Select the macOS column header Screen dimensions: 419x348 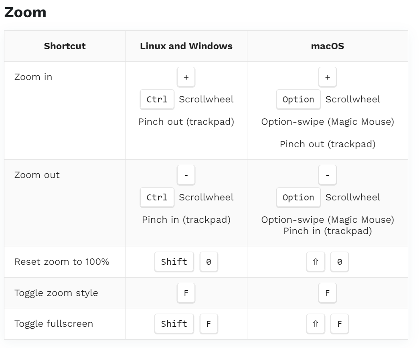pyautogui.click(x=328, y=46)
